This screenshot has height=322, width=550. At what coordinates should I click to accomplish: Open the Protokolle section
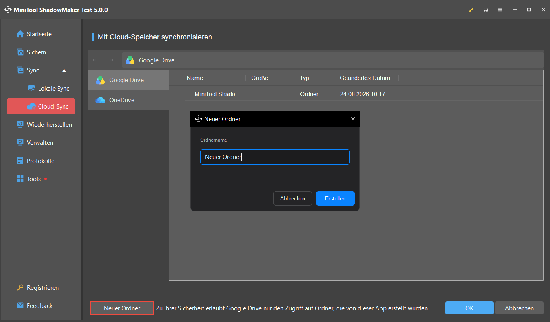pos(41,161)
